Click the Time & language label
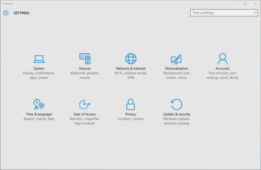261x170 pixels. click(39, 114)
